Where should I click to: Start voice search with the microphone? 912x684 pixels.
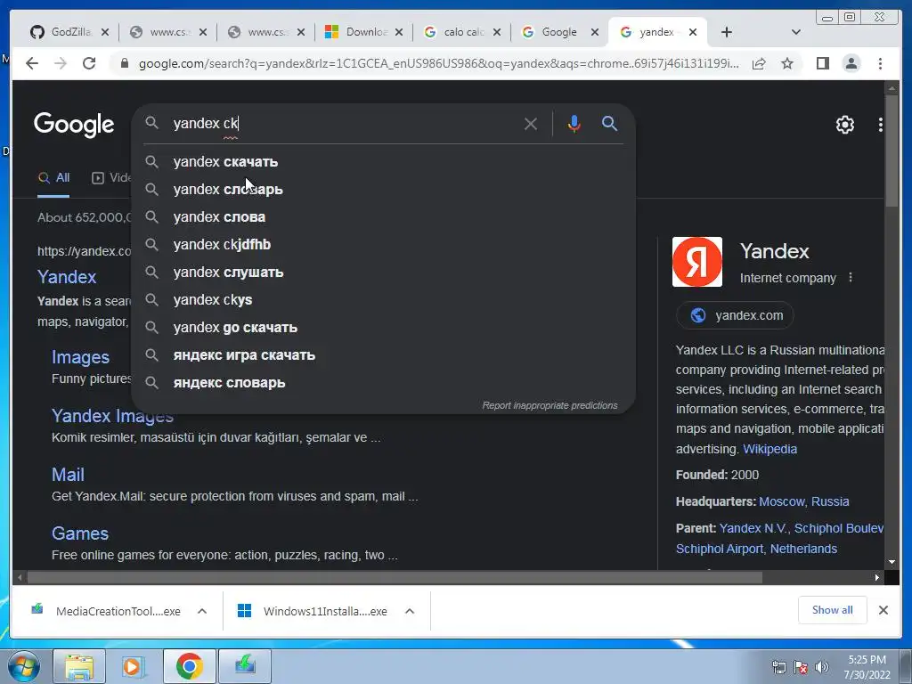point(574,124)
